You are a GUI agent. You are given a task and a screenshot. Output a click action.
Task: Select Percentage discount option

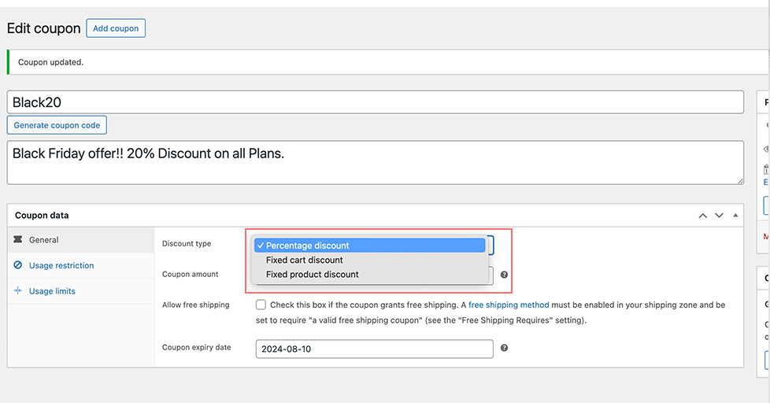(370, 246)
